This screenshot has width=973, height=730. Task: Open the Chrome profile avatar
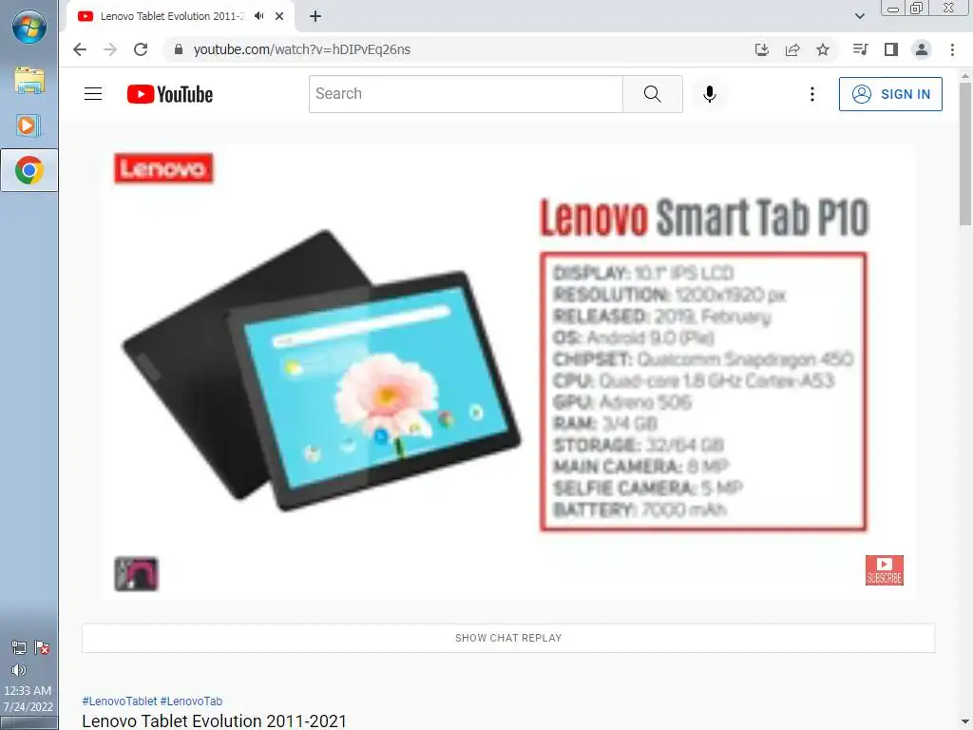click(922, 49)
